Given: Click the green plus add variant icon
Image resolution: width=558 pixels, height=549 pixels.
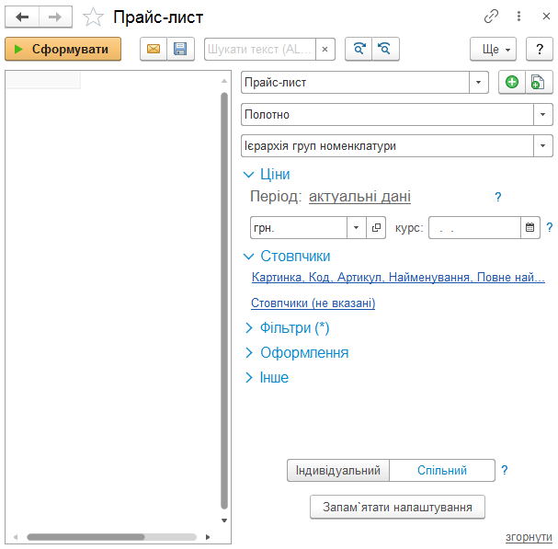Looking at the screenshot, I should pos(512,82).
